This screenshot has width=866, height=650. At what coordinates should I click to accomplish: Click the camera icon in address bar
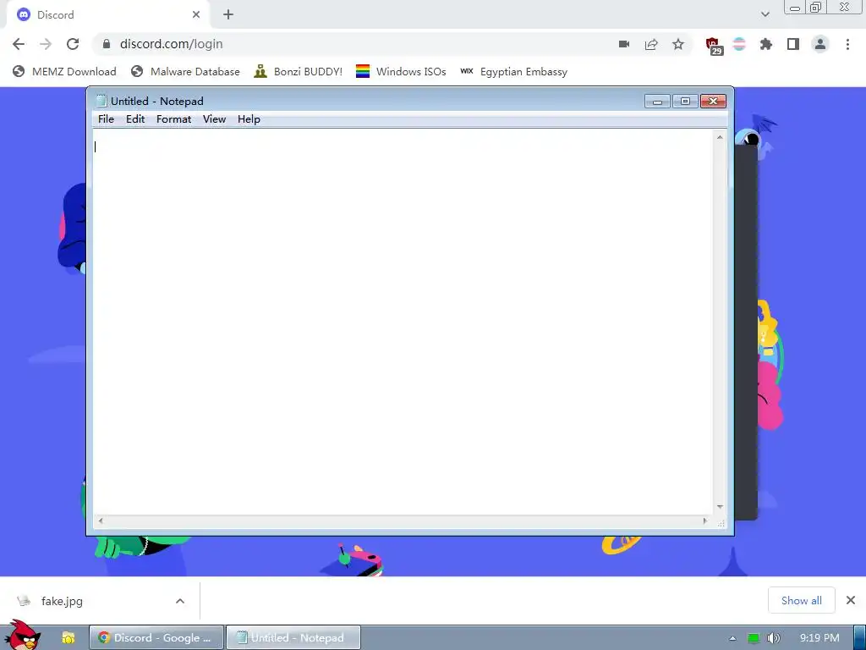(624, 44)
